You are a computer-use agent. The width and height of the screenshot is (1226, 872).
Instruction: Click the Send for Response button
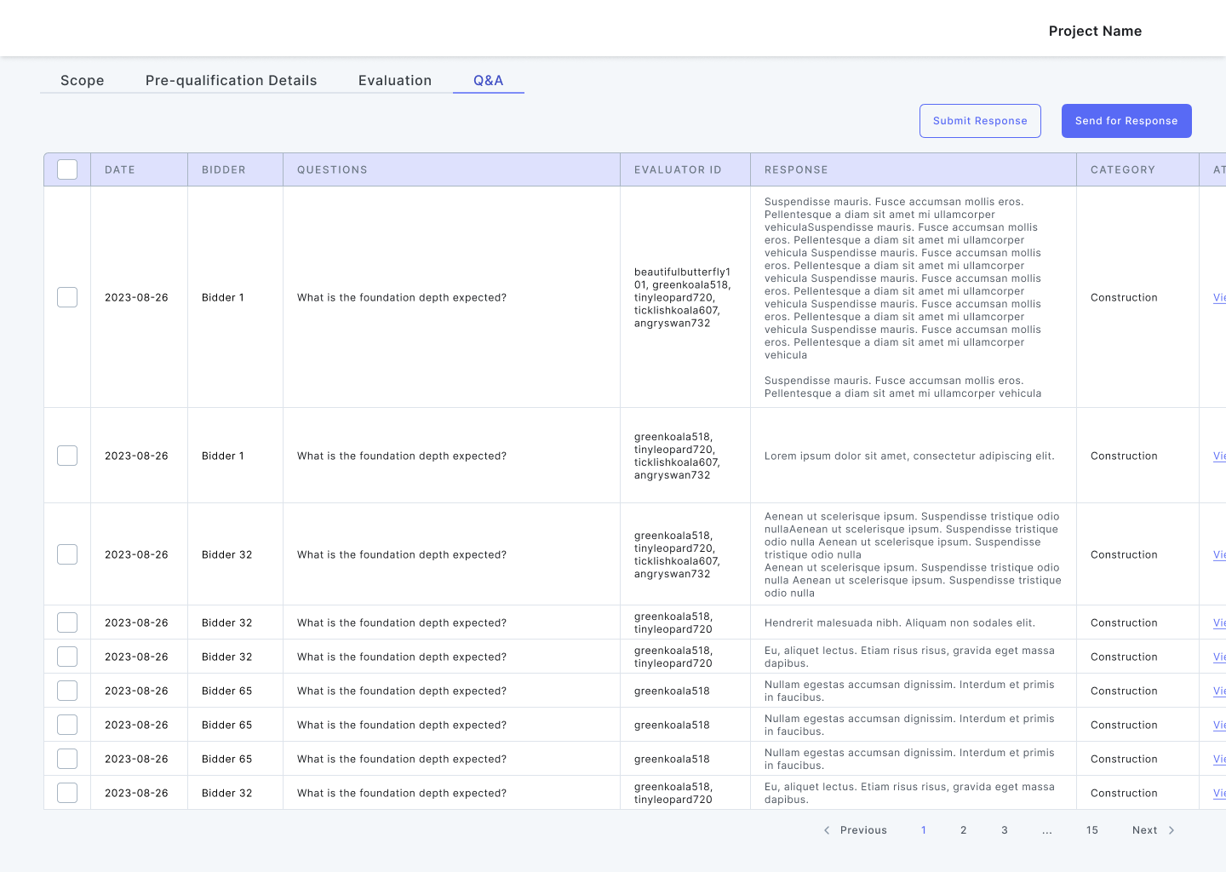1126,121
